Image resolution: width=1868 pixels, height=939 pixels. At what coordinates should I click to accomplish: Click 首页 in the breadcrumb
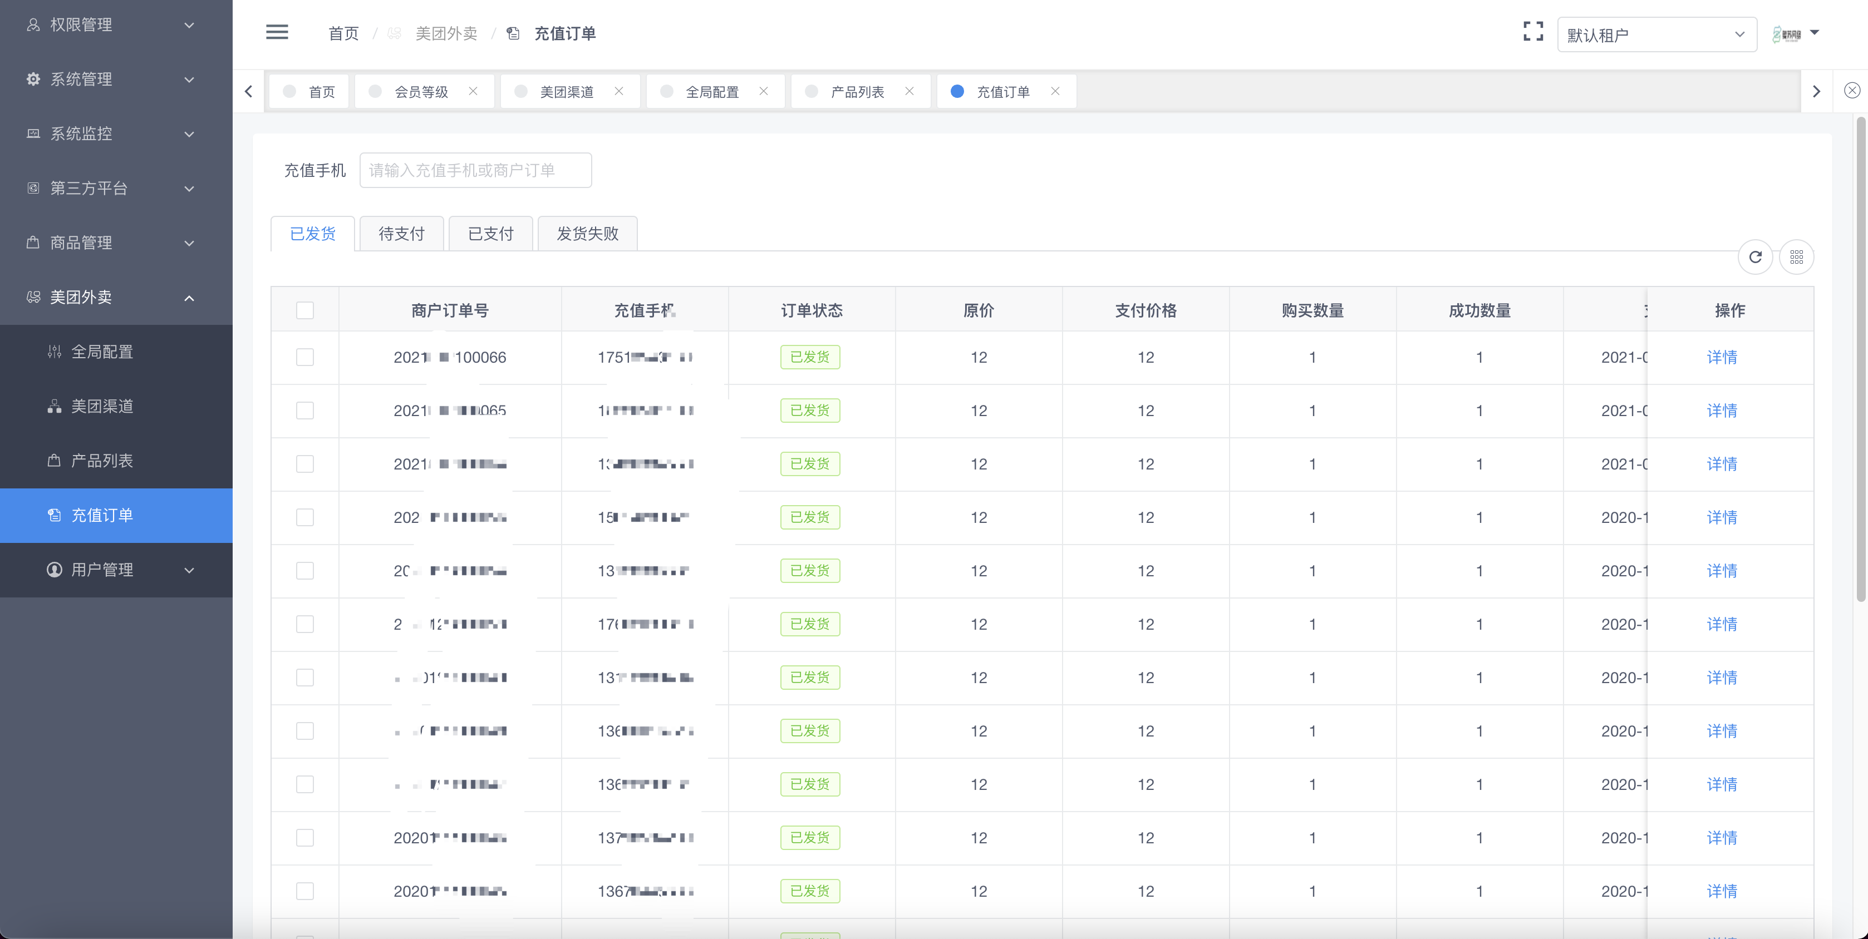pos(343,33)
